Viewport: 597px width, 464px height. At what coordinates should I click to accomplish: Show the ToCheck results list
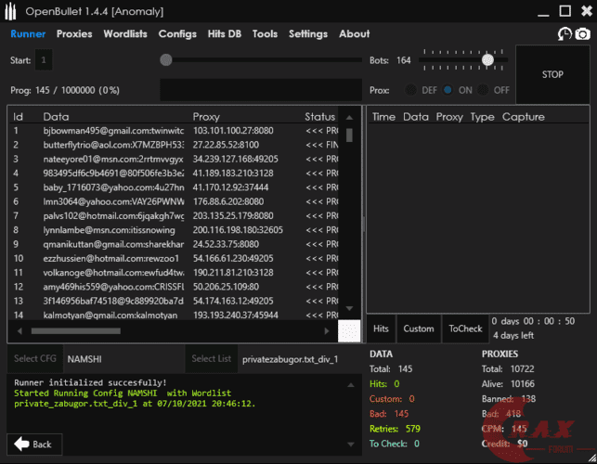465,329
